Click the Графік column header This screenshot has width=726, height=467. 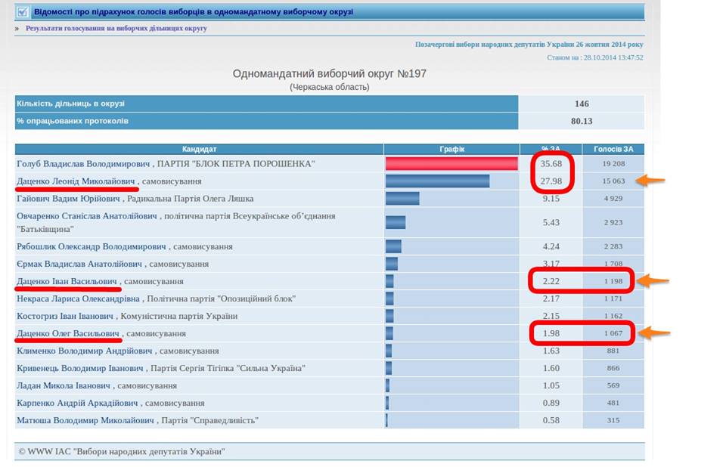pyautogui.click(x=452, y=149)
